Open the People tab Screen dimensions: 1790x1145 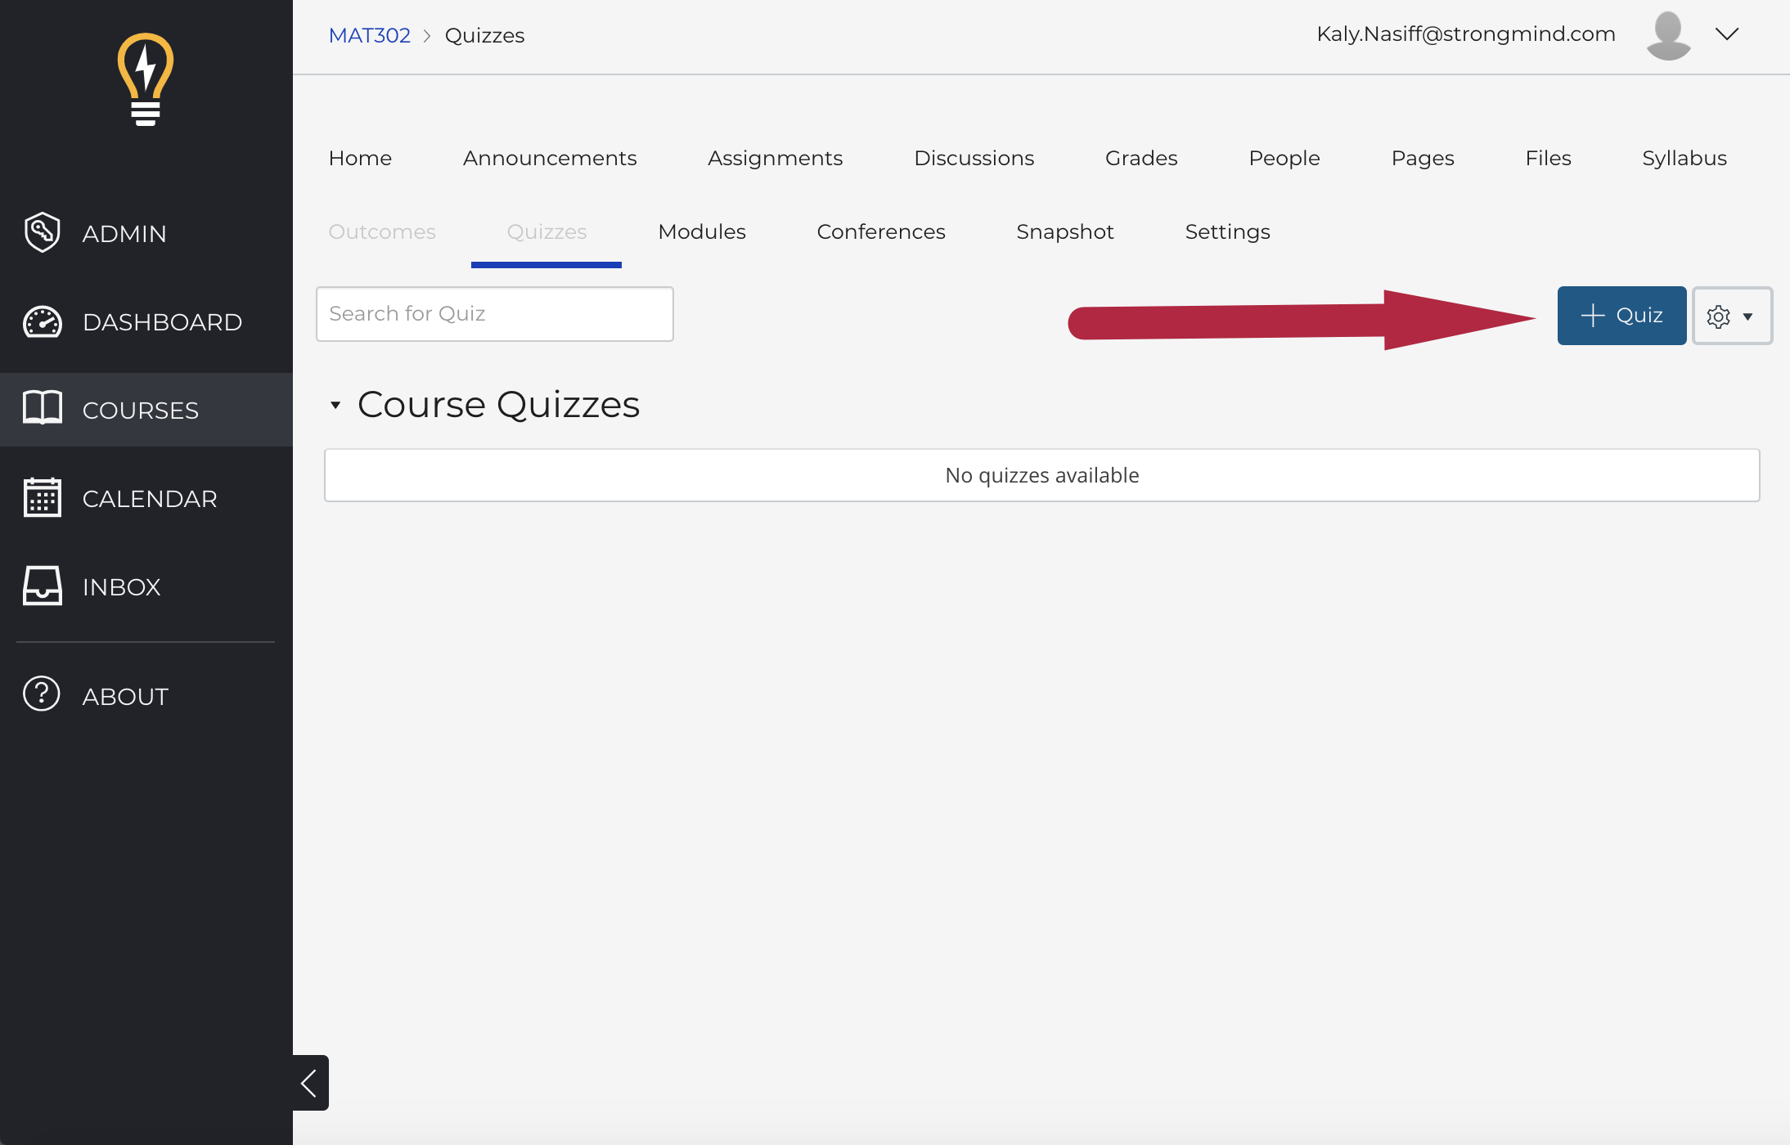click(x=1284, y=158)
